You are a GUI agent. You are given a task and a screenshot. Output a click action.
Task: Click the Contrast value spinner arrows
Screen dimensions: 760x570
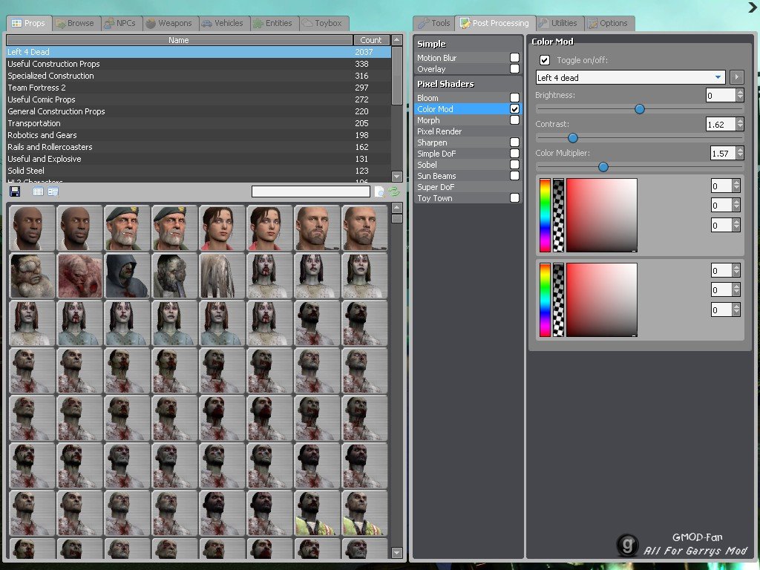point(740,124)
